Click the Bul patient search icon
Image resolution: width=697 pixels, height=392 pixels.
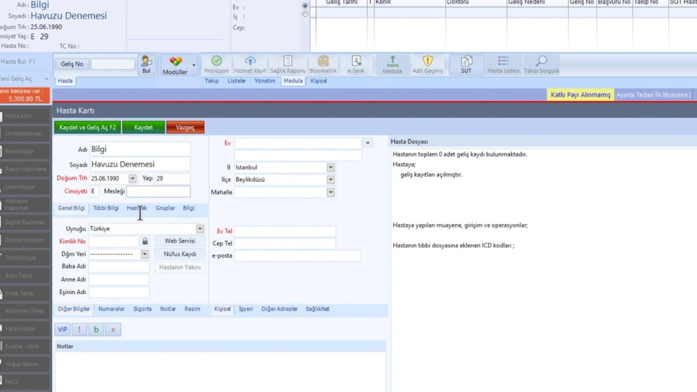pyautogui.click(x=146, y=64)
